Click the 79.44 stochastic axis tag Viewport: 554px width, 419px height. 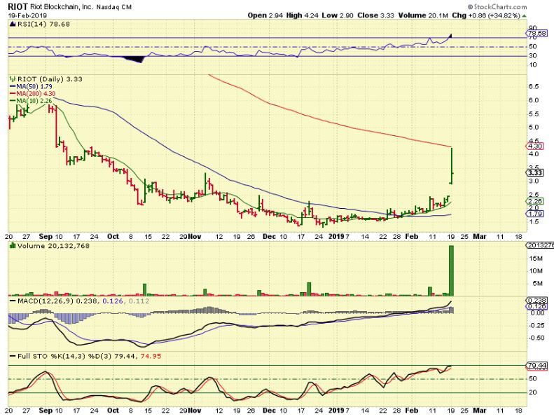point(536,365)
